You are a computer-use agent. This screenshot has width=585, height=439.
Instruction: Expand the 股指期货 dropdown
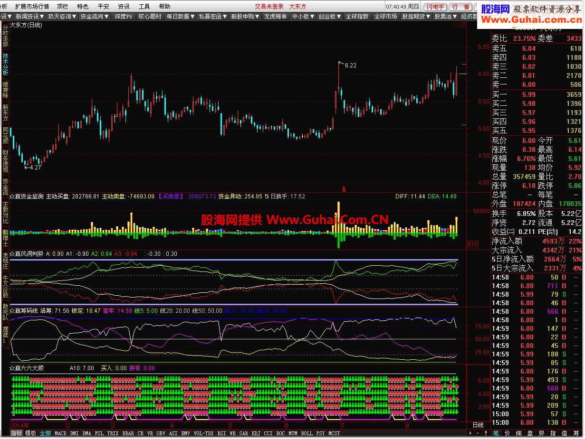click(x=416, y=16)
